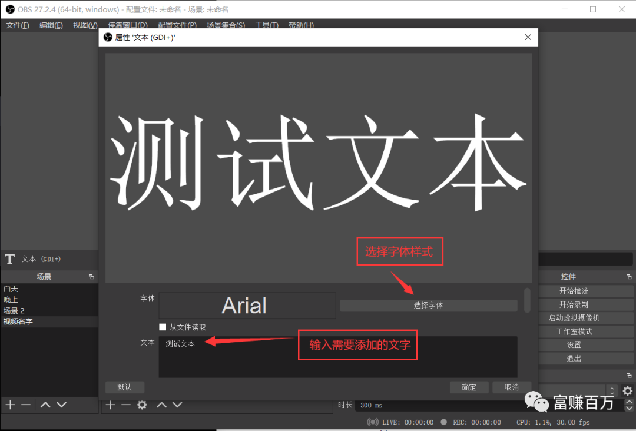Viewport: 636px width, 431px height.
Task: Select the 视频名字 scene in the list
Action: pyautogui.click(x=18, y=321)
